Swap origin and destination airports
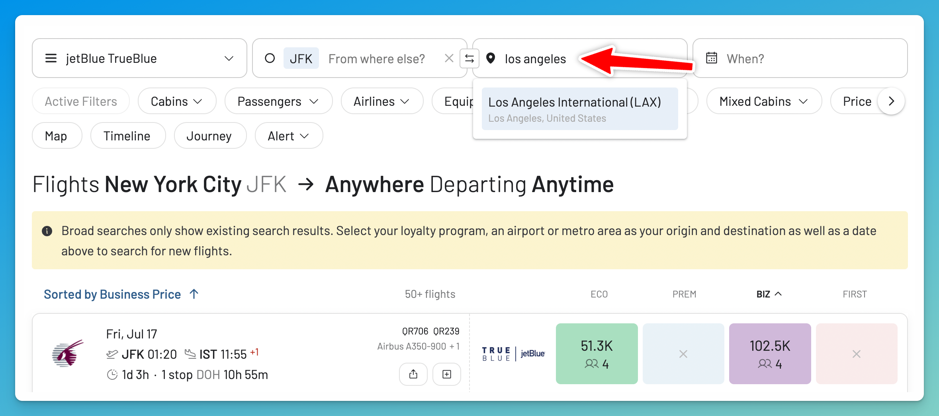939x416 pixels. pyautogui.click(x=469, y=58)
